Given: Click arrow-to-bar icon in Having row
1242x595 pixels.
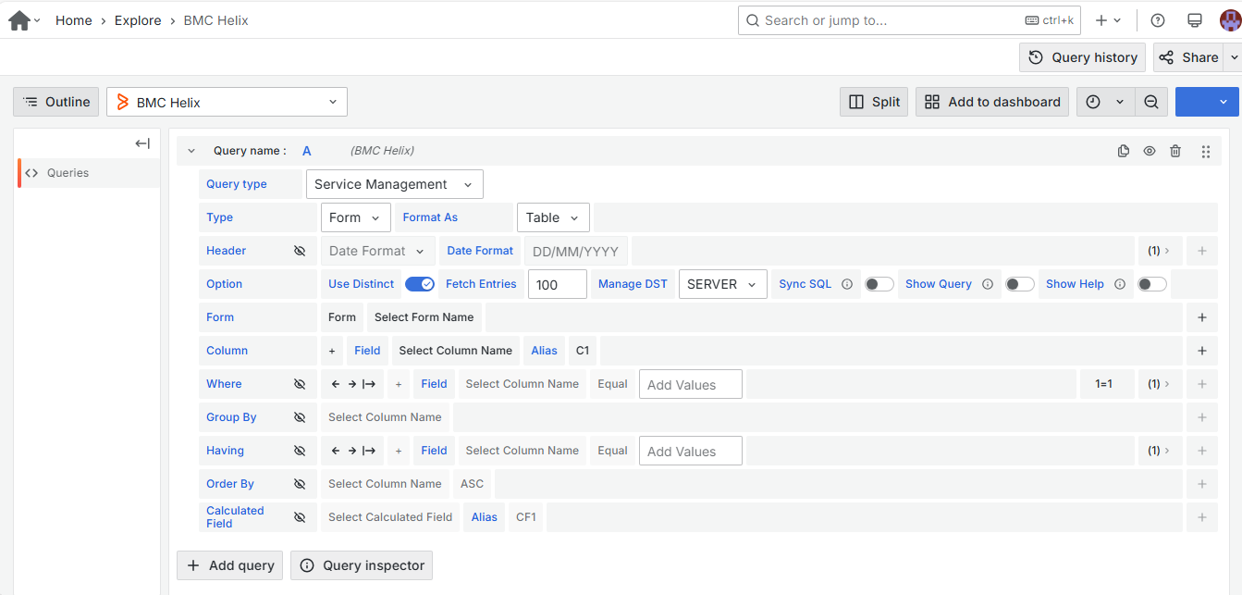Looking at the screenshot, I should pos(369,451).
